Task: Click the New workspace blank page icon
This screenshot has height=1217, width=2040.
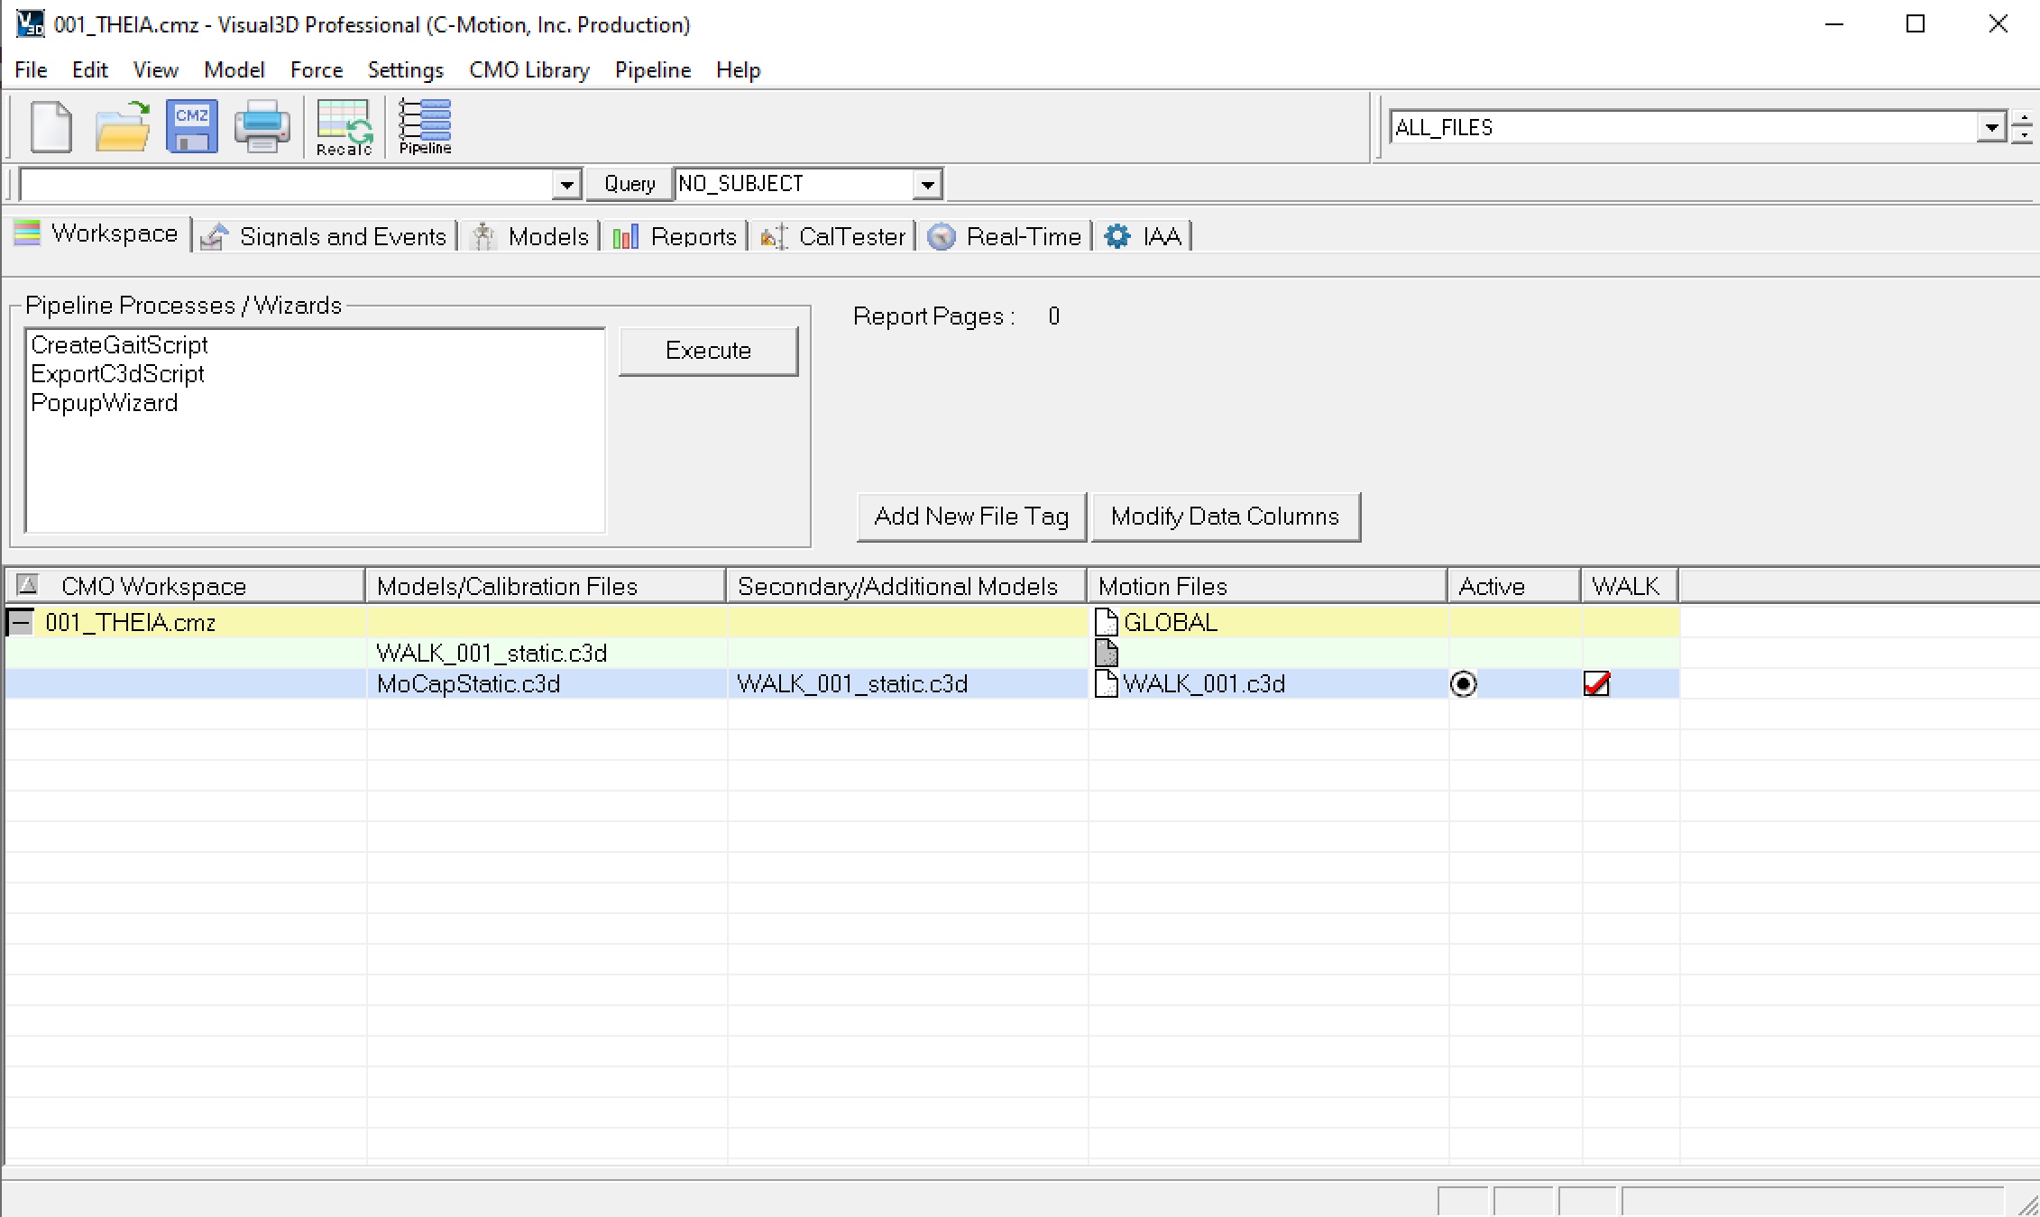Action: click(51, 126)
